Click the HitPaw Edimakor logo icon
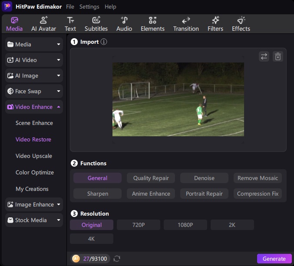 7,7
